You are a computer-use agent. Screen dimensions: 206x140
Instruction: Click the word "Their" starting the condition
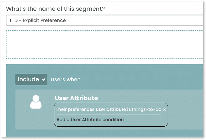61,110
